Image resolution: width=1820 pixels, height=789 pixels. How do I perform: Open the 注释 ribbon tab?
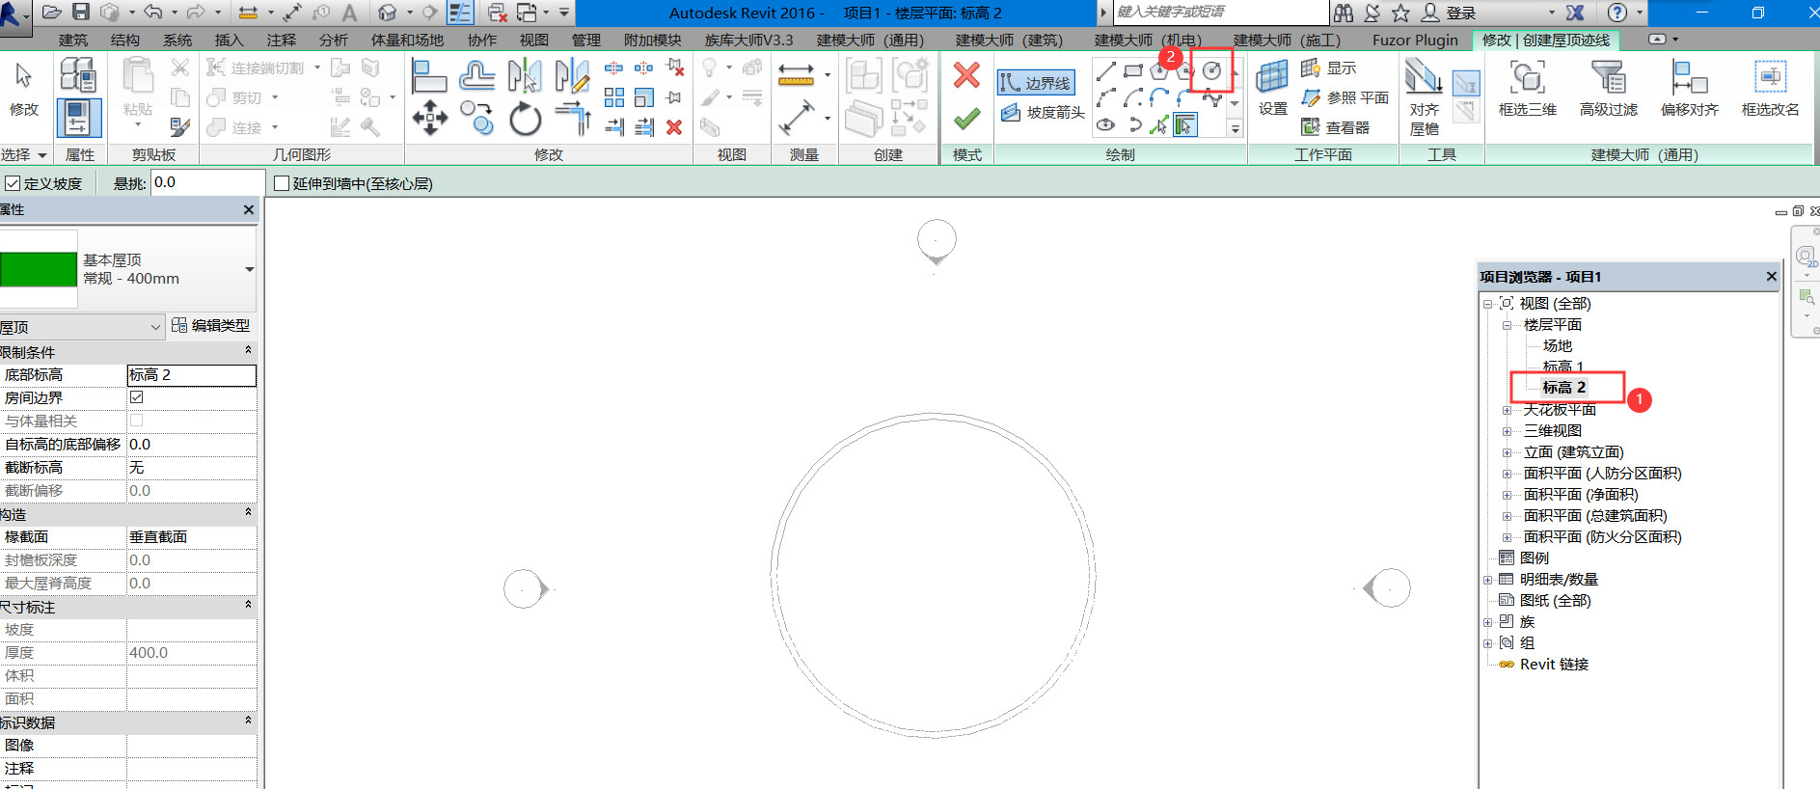[x=282, y=40]
